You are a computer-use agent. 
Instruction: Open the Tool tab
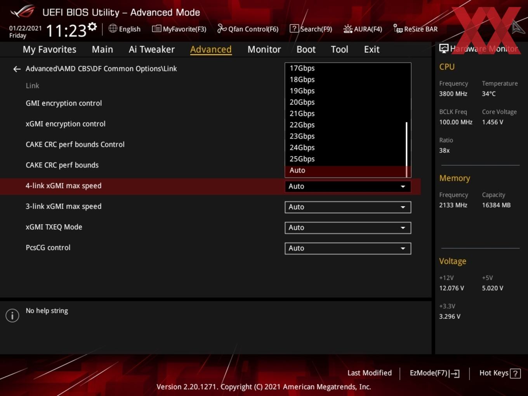(x=339, y=49)
